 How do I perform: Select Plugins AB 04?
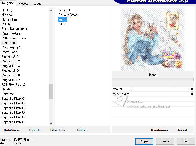pos(11,66)
